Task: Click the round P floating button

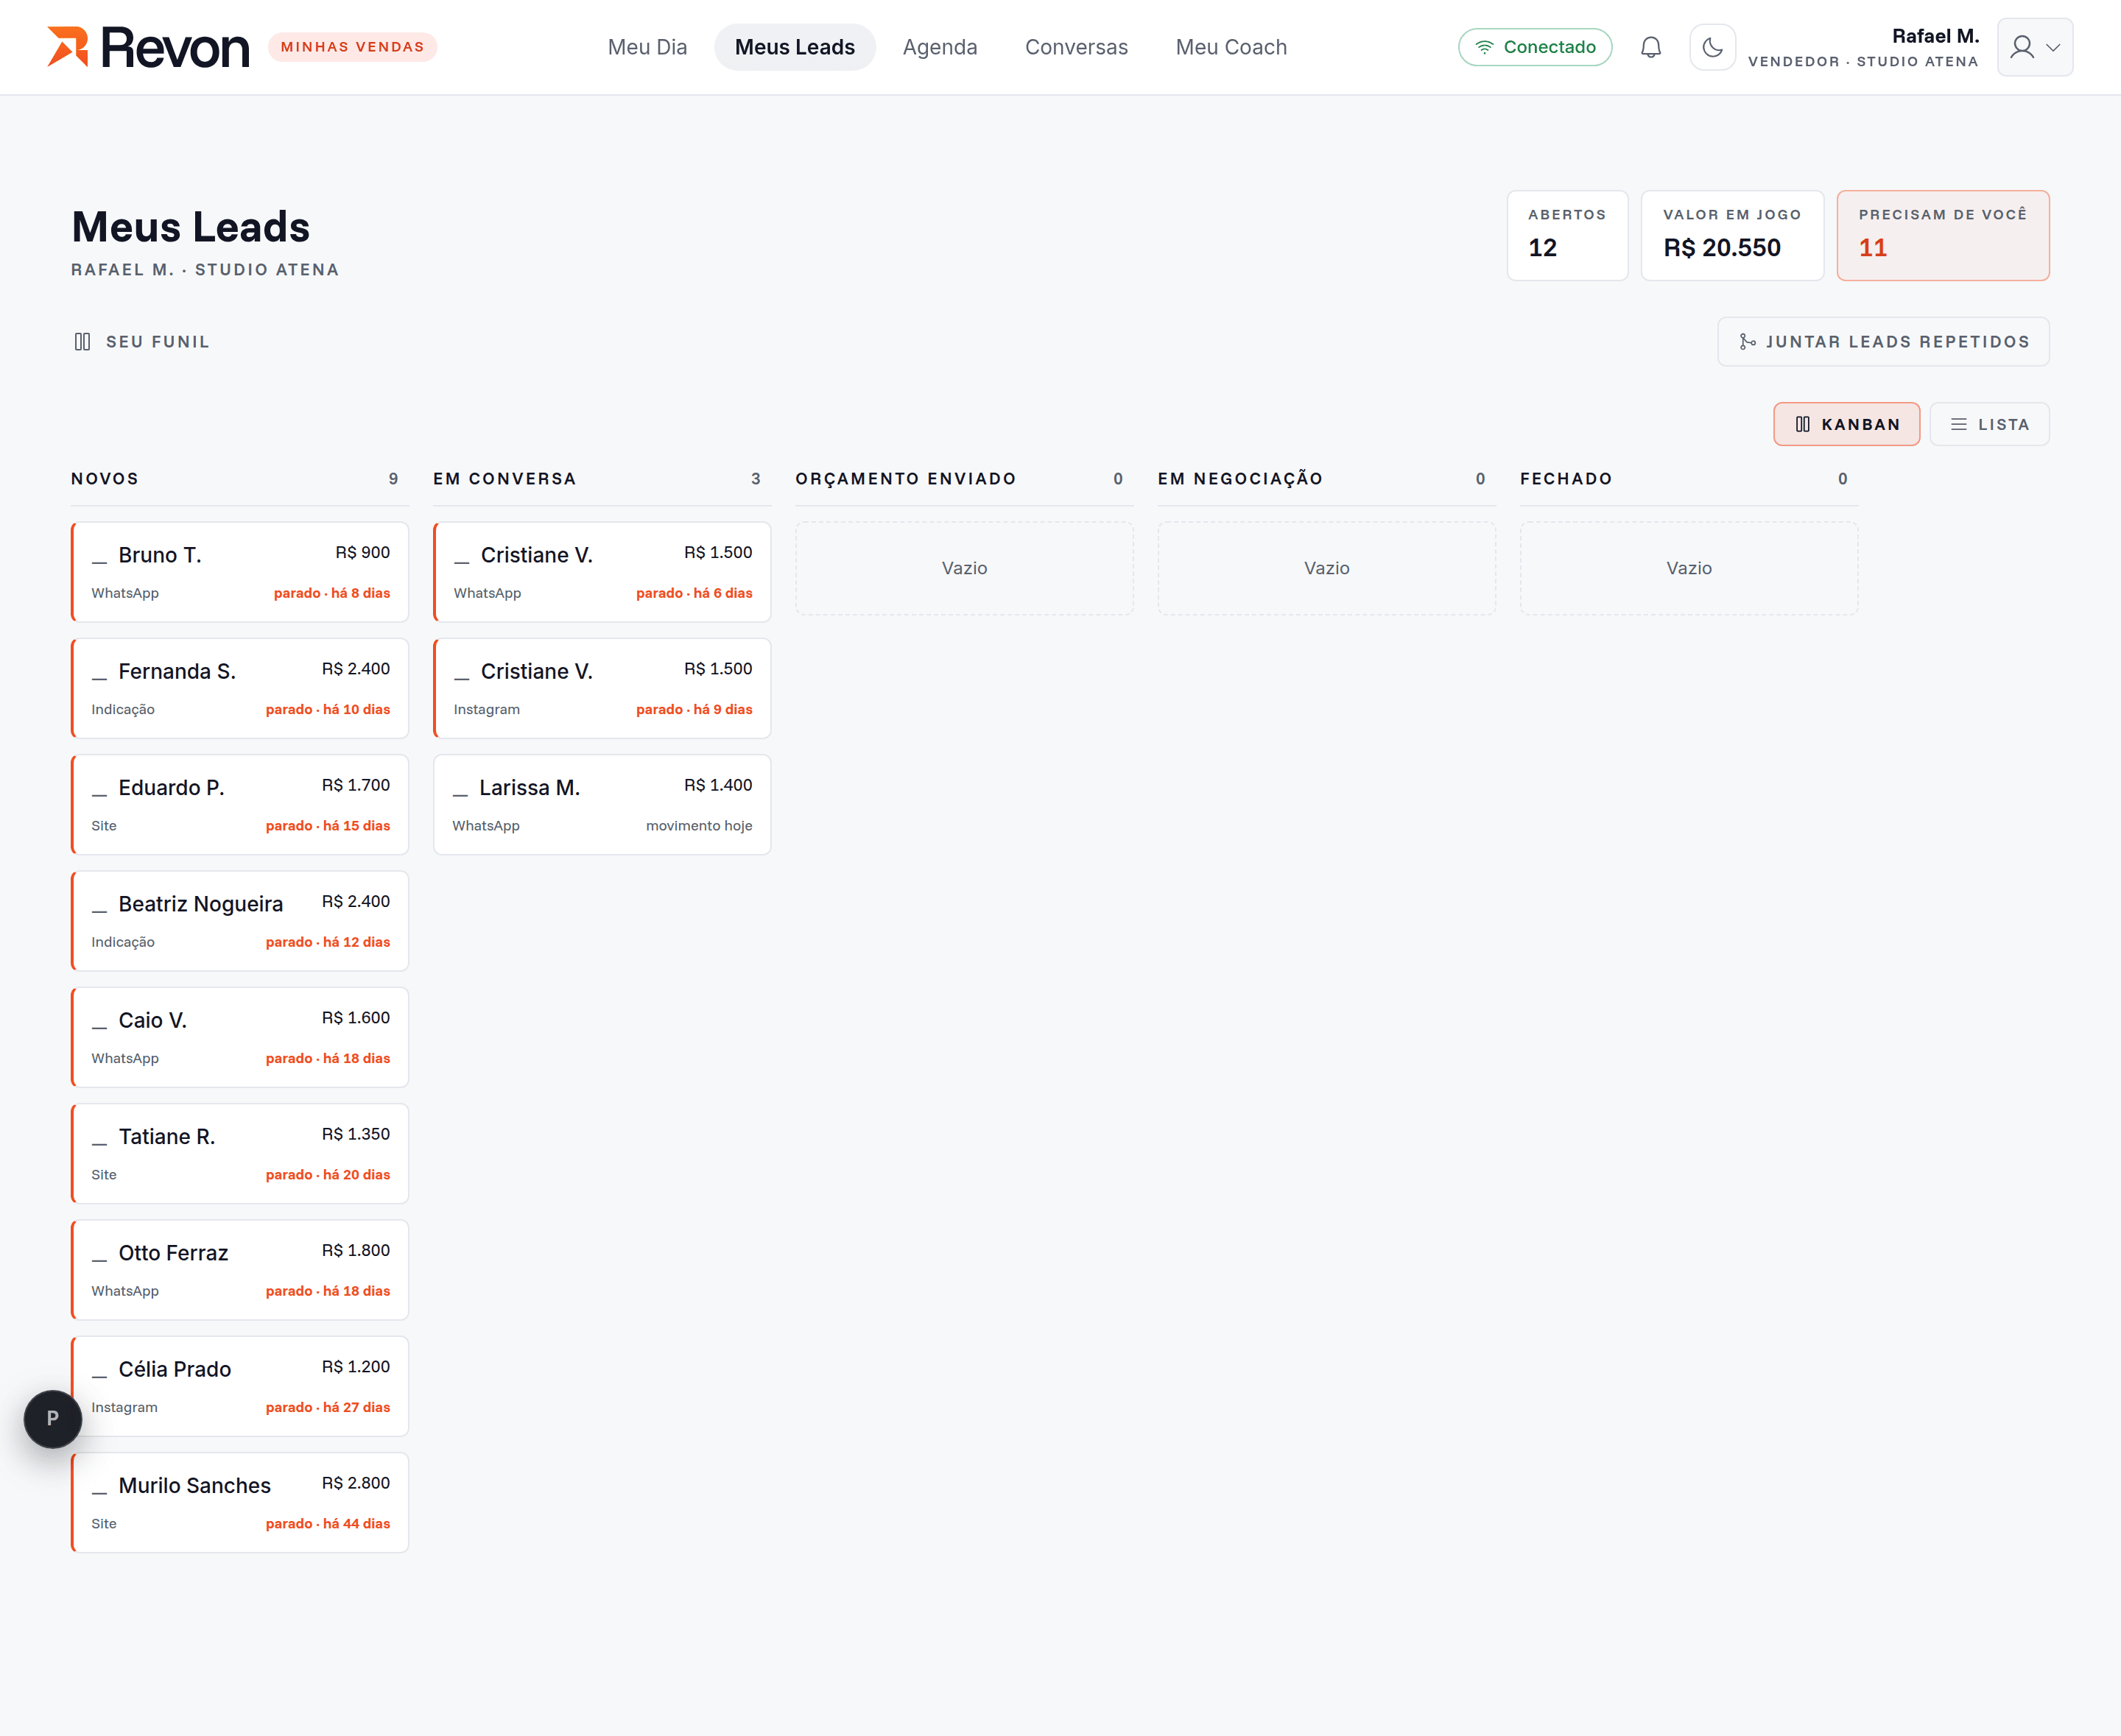Action: click(53, 1418)
